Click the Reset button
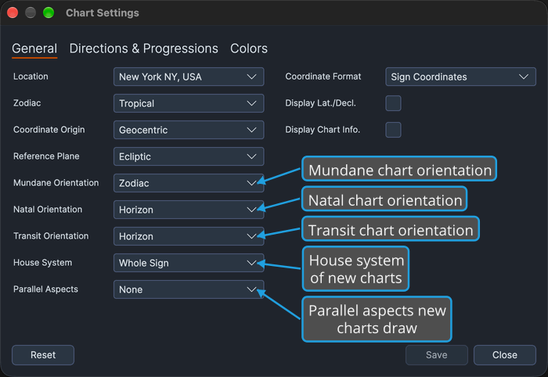 (x=43, y=355)
